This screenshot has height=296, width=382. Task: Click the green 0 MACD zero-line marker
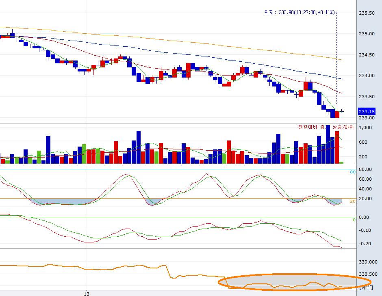pyautogui.click(x=354, y=220)
